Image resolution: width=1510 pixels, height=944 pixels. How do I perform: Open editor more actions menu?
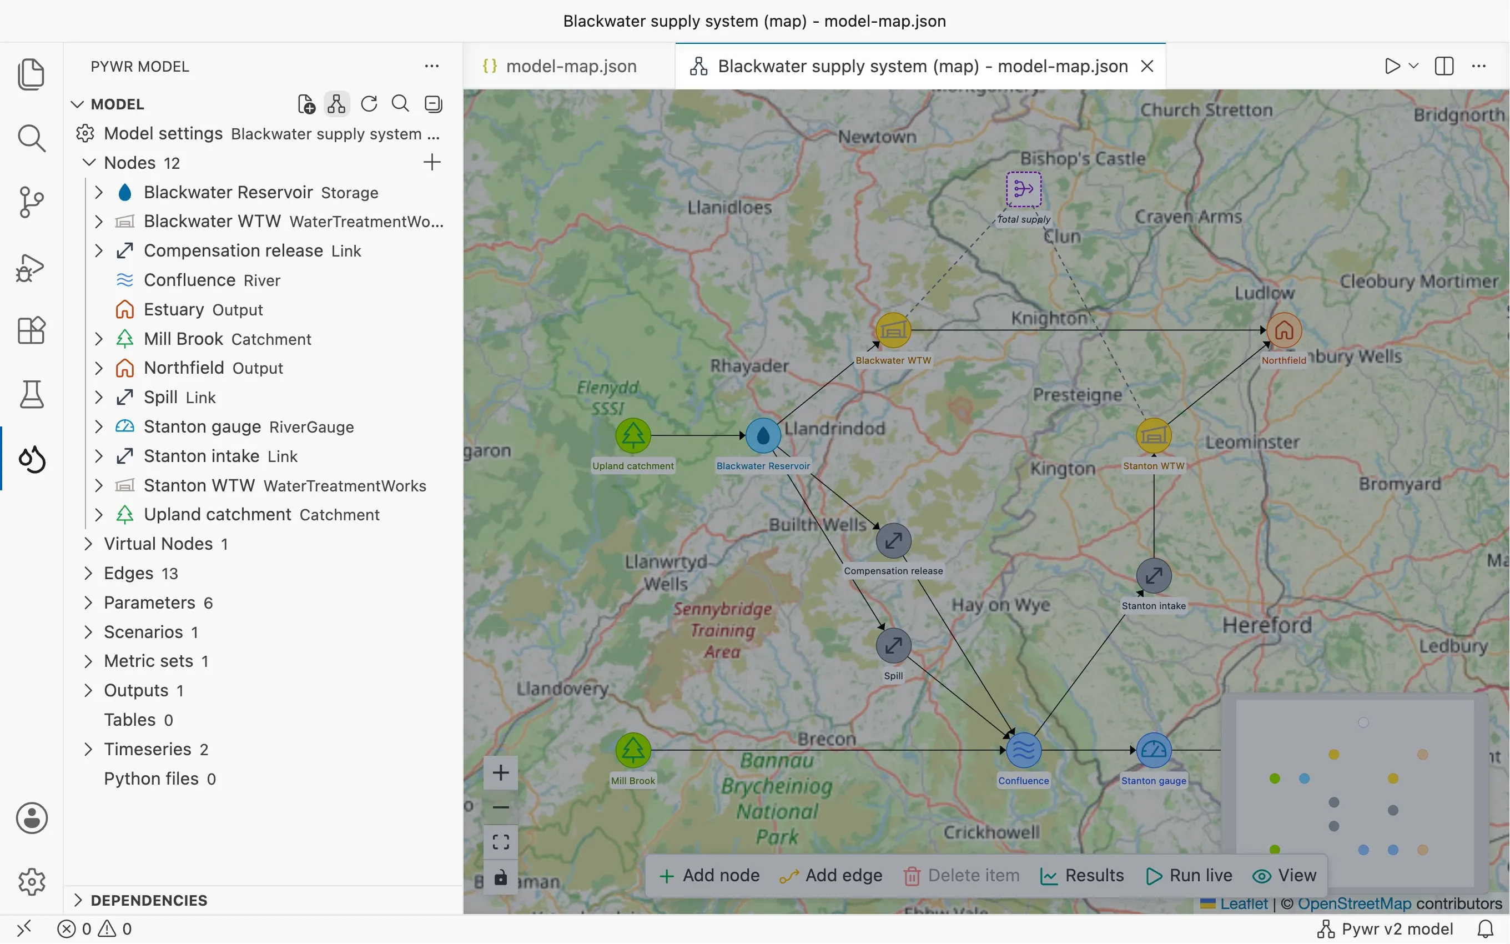(1479, 66)
